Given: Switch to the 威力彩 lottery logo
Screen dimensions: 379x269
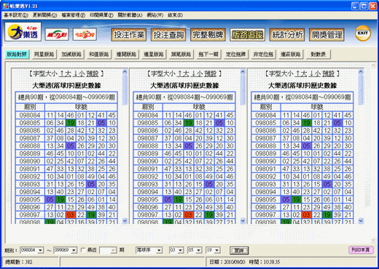Looking at the screenshot, I should click(57, 34).
